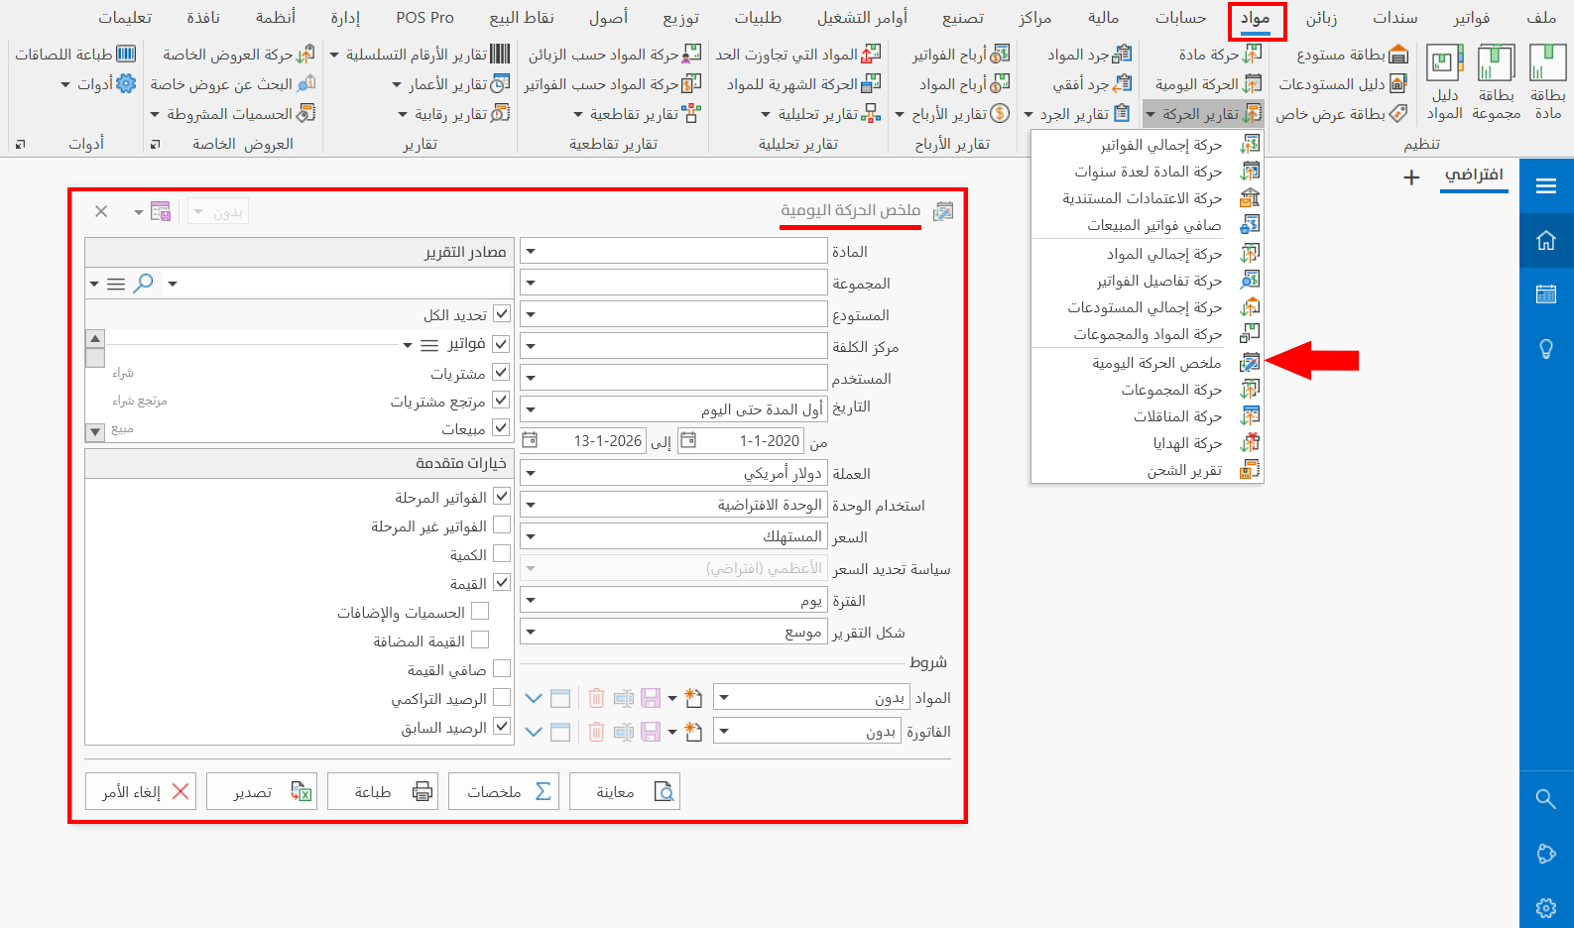
Task: Click scroll-down arrow in sources list
Action: tap(95, 432)
